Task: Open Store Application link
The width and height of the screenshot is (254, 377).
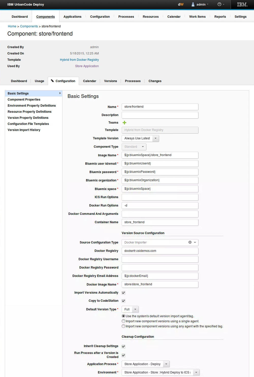Action: pos(87,66)
